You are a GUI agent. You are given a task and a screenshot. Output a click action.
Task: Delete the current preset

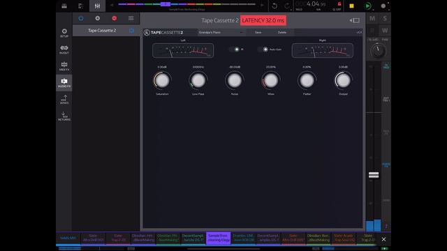(x=282, y=33)
